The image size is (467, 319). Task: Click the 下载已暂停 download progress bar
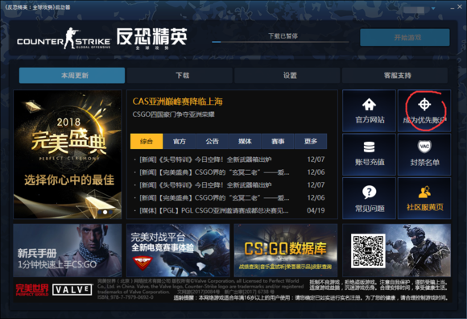point(280,42)
